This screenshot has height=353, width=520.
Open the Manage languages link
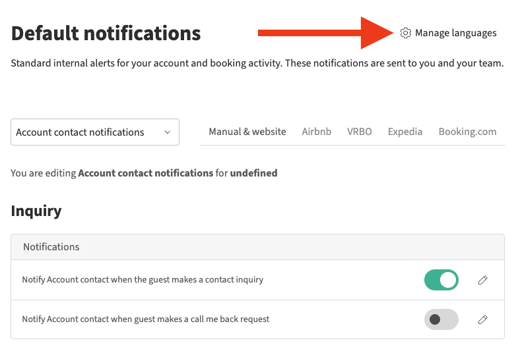455,33
